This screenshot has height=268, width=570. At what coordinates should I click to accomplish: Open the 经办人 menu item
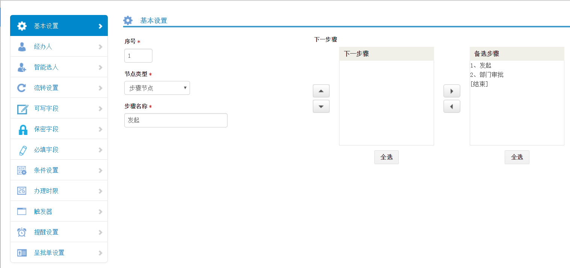coord(59,46)
